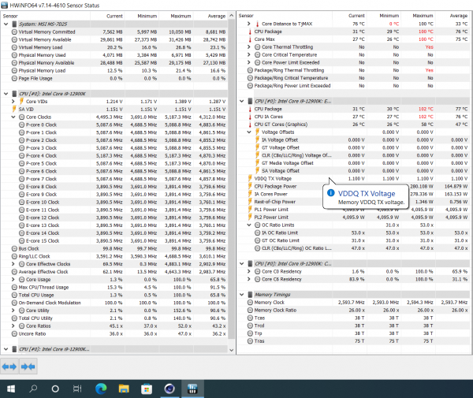The width and height of the screenshot is (473, 398).
Task: Collapse the Memory Timings group
Action: point(242,295)
